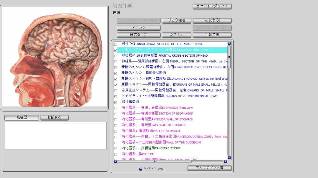Image resolution: width=318 pixels, height=178 pixels.
Task: Click the horizontal scroll right arrow icon
Action: [225, 162]
